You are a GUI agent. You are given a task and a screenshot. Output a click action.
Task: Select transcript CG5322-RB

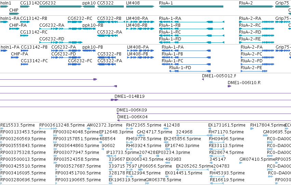tap(109, 18)
